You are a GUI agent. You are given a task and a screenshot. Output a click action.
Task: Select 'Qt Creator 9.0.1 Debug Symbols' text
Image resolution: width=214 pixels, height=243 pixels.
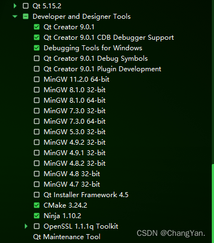click(x=95, y=59)
